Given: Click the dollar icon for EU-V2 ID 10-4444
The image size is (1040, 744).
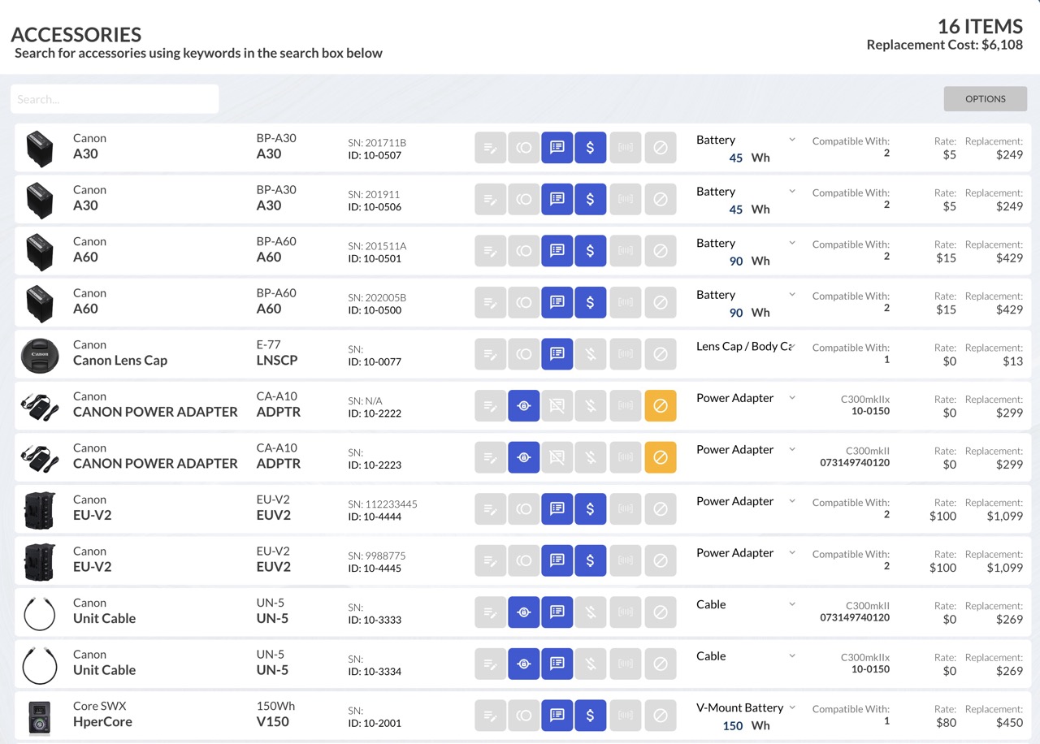Looking at the screenshot, I should [x=591, y=508].
